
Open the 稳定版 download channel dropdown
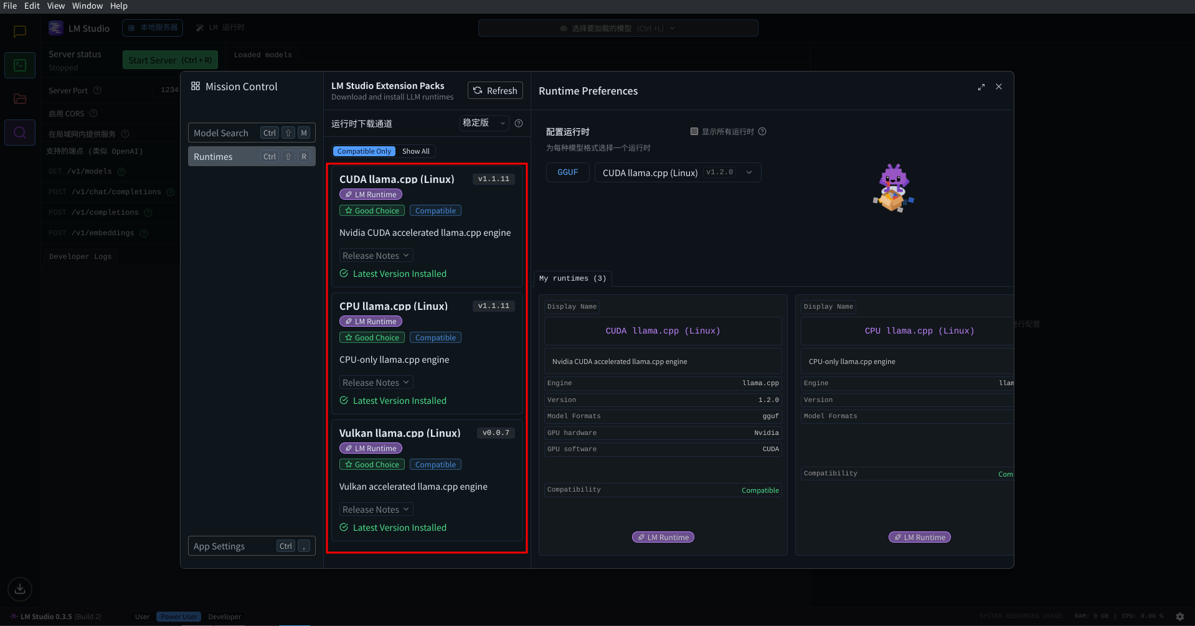click(x=484, y=123)
